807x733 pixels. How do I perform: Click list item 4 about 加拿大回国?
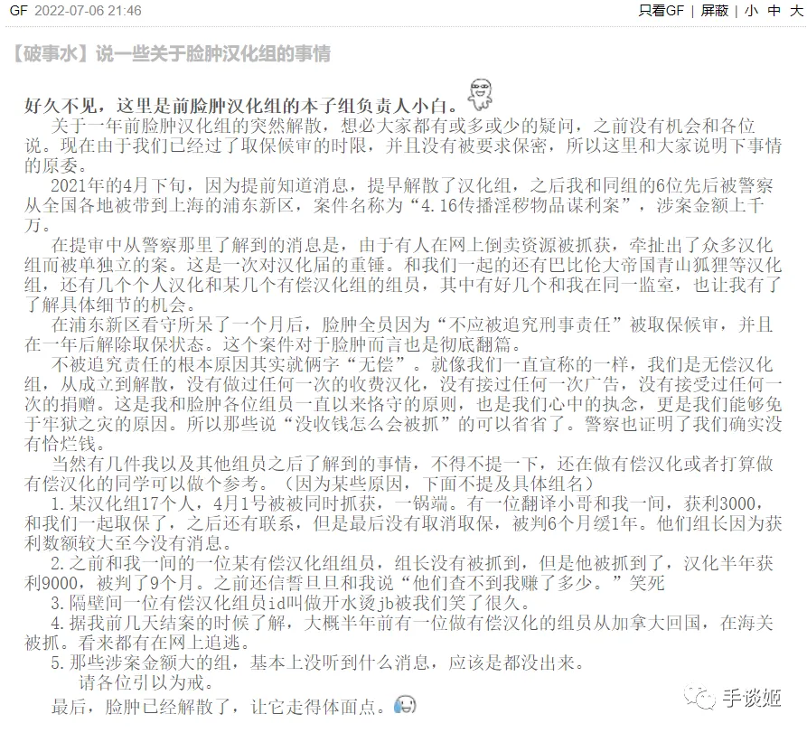pyautogui.click(x=399, y=633)
